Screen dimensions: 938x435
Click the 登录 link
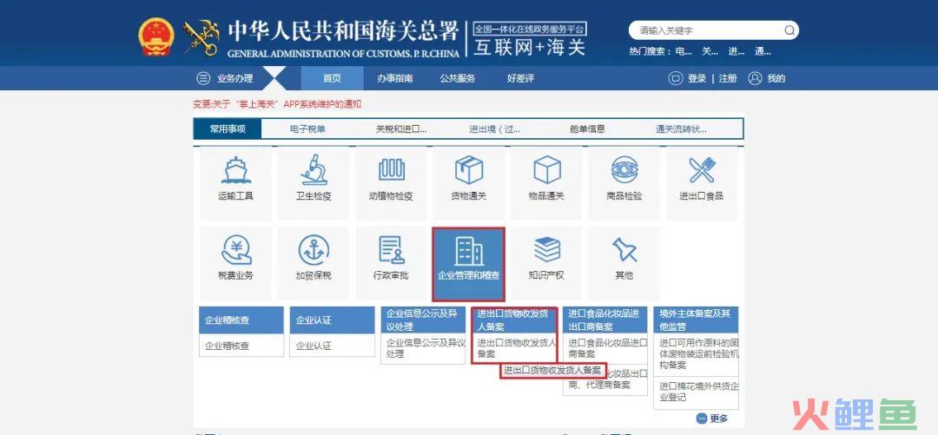tap(697, 78)
